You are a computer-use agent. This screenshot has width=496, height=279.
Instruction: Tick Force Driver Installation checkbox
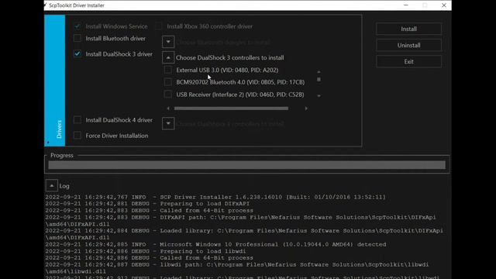tap(77, 136)
